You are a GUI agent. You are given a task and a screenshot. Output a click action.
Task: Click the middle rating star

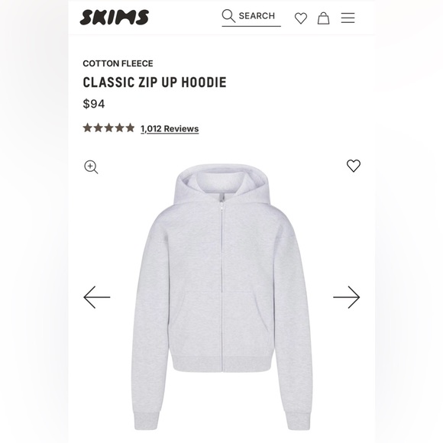(108, 128)
